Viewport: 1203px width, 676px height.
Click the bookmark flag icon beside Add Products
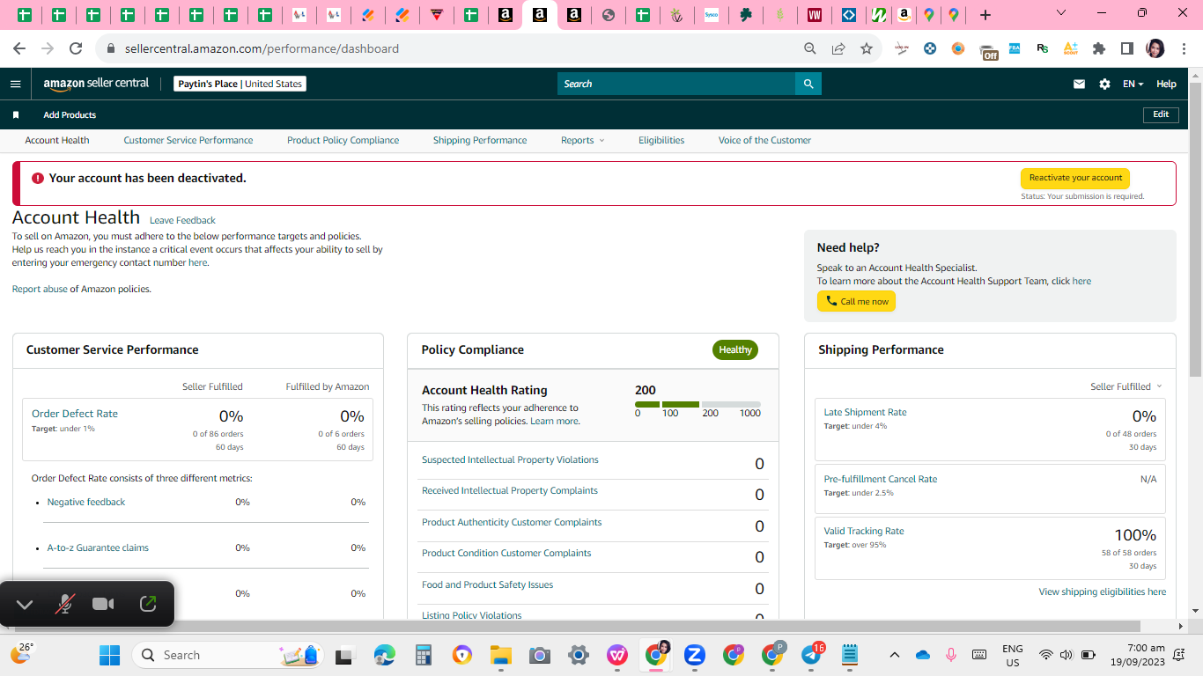pos(16,115)
